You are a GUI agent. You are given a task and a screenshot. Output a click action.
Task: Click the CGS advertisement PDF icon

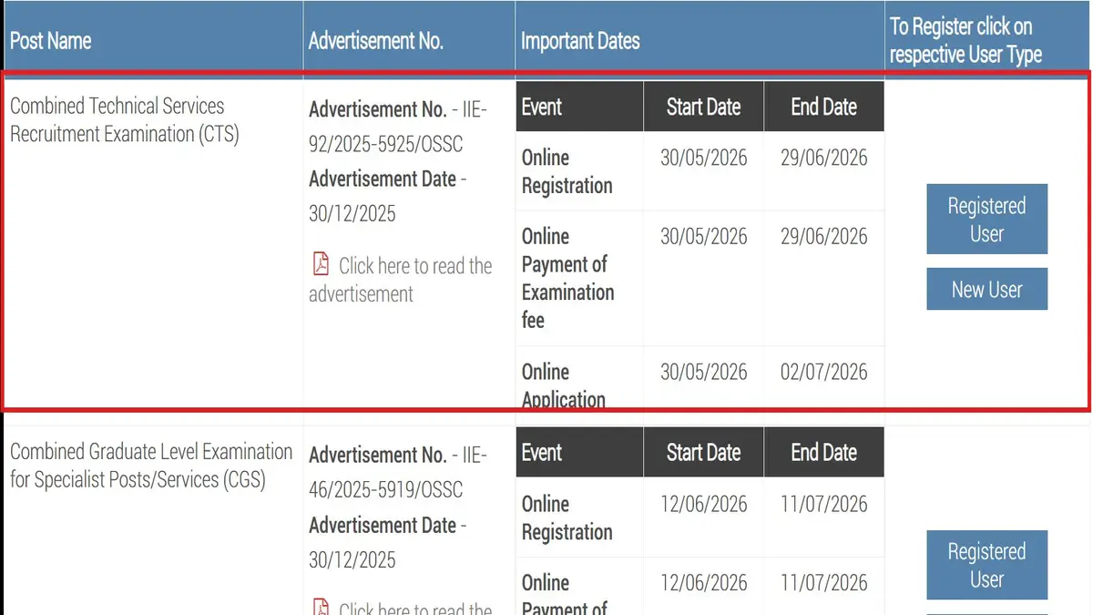[x=321, y=607]
